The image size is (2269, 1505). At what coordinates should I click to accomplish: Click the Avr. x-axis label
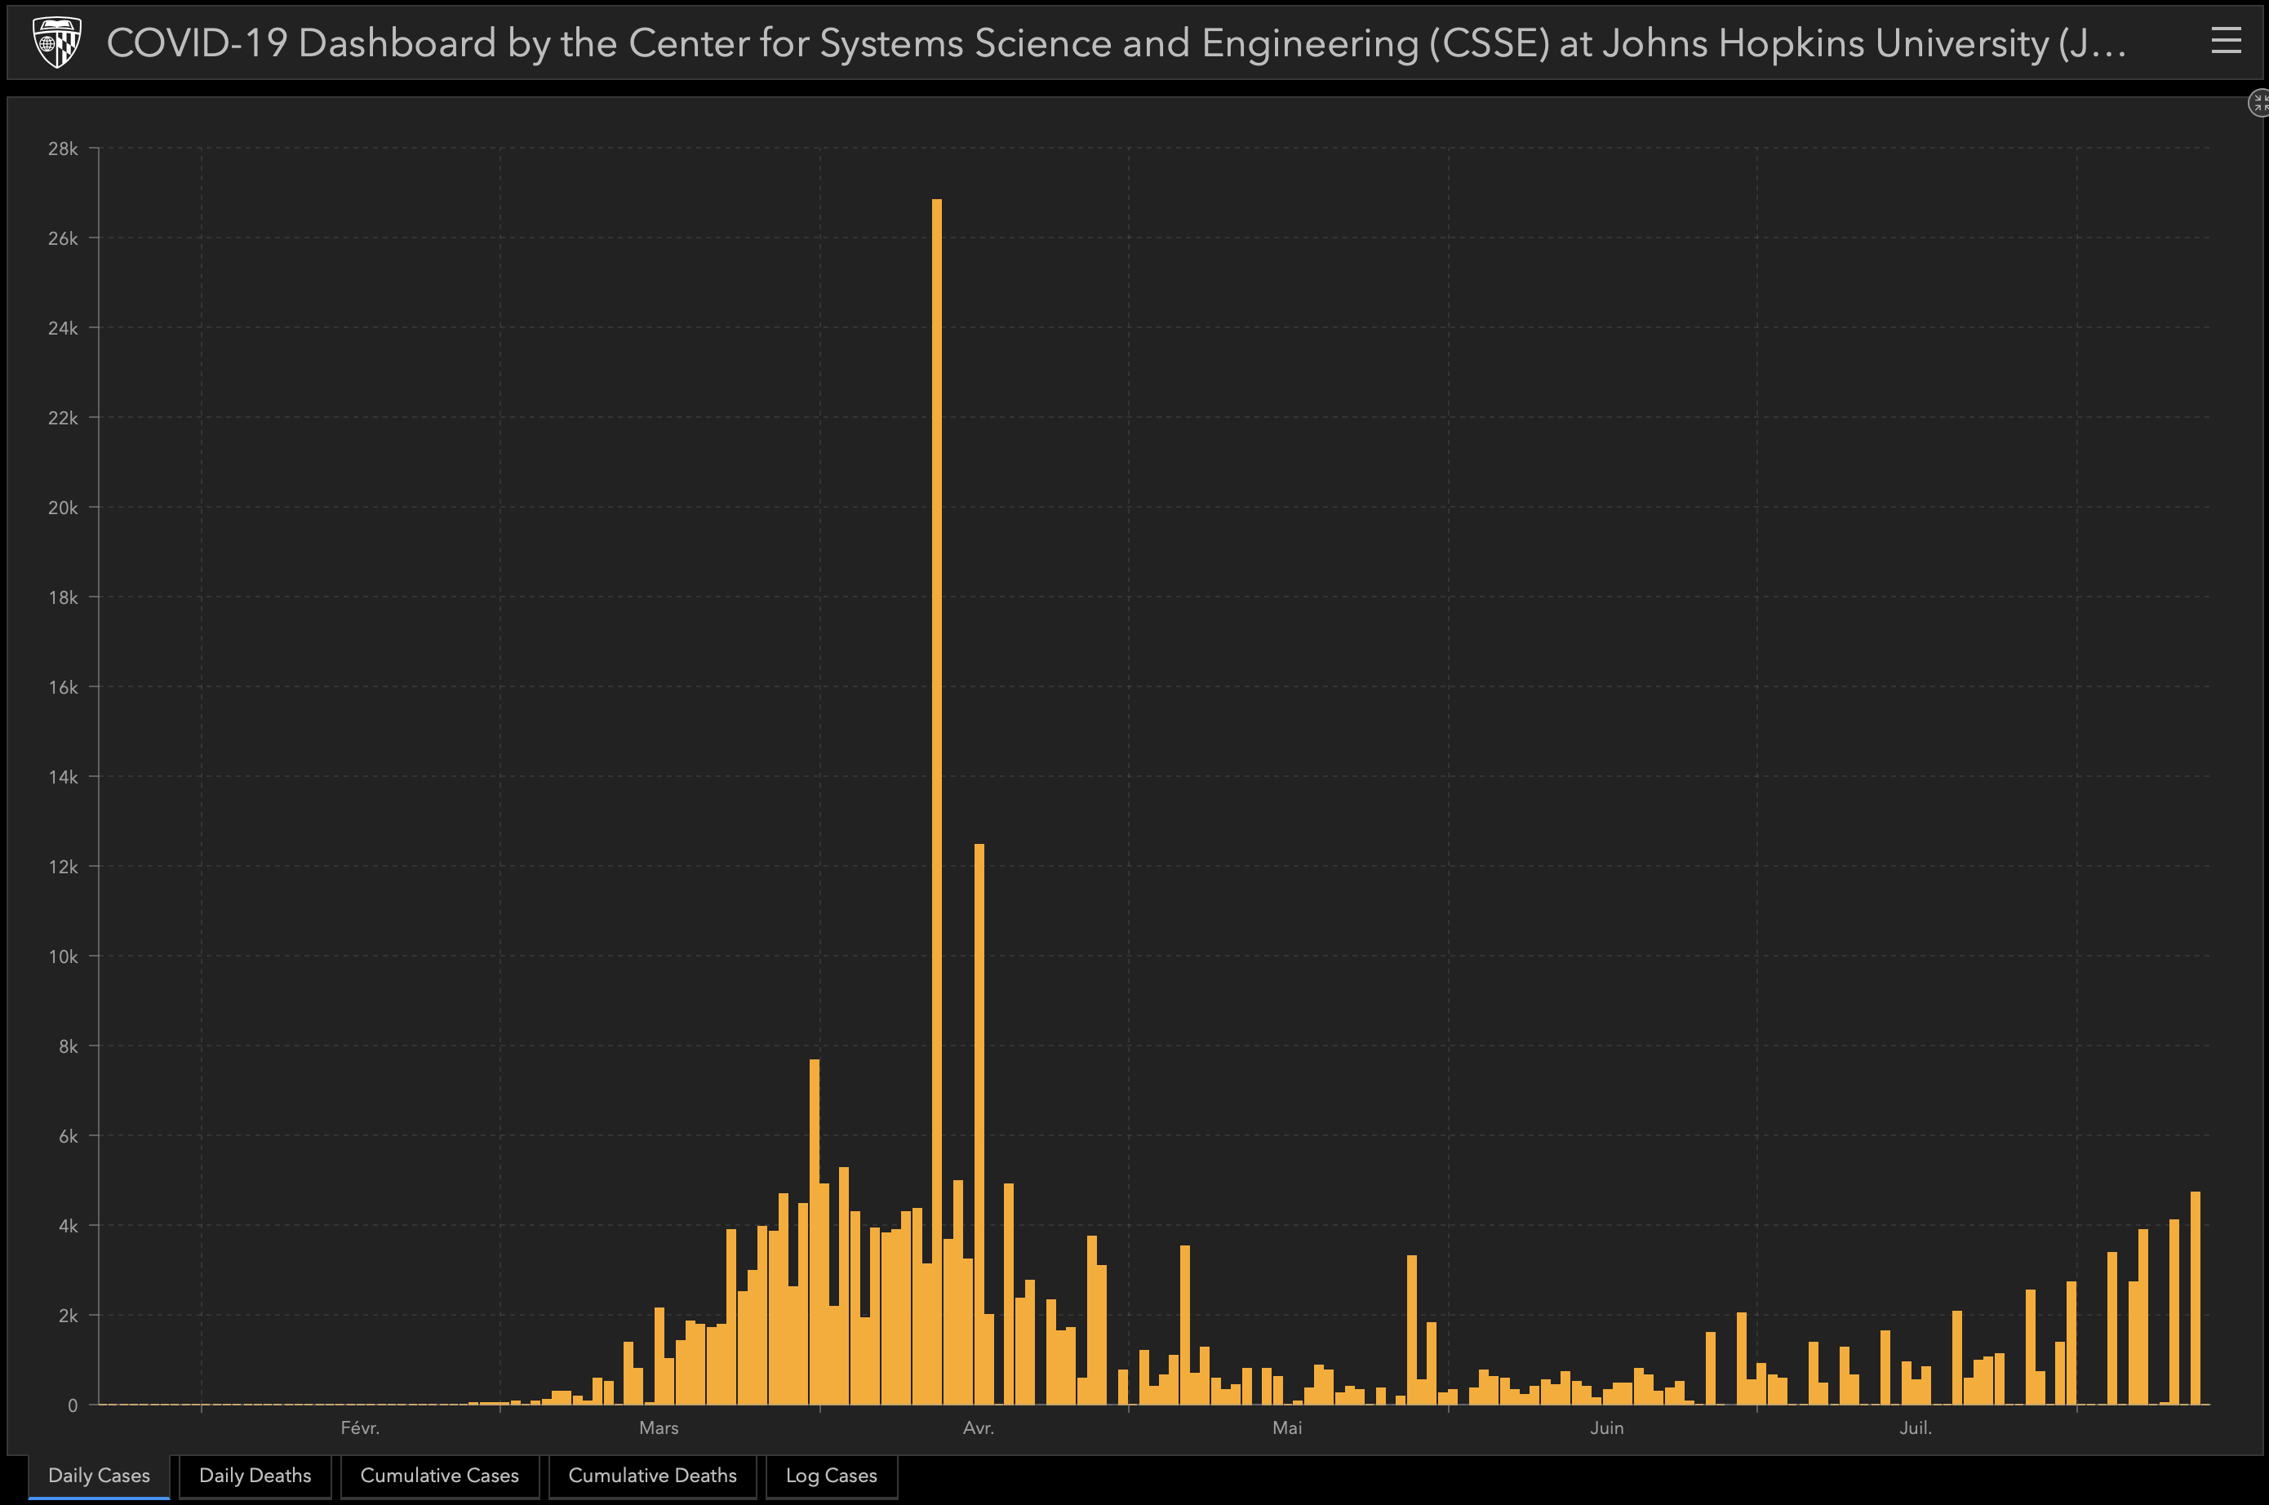[x=978, y=1428]
